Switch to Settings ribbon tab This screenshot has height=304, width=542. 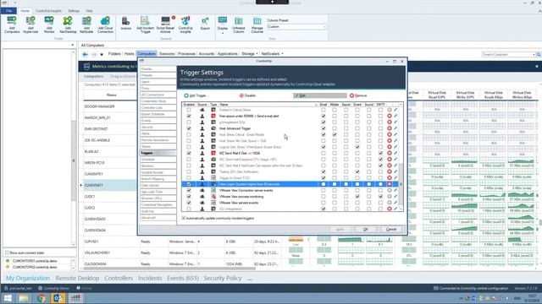tap(74, 11)
